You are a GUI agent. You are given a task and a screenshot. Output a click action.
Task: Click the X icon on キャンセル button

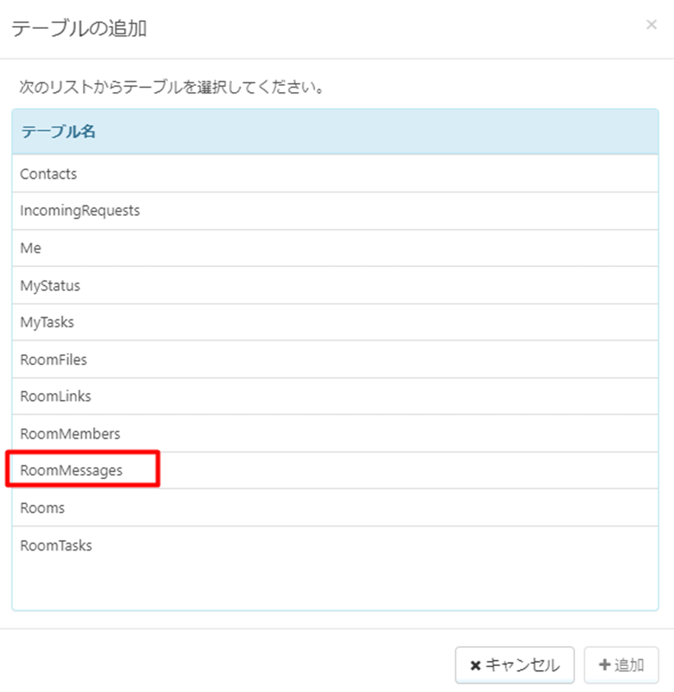(475, 666)
